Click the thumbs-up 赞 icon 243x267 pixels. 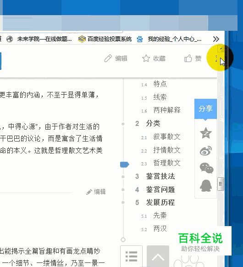(x=188, y=58)
